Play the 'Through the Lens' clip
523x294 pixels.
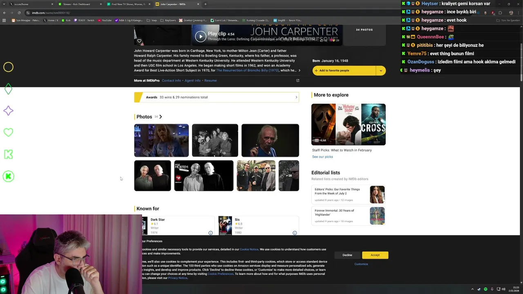(x=200, y=36)
